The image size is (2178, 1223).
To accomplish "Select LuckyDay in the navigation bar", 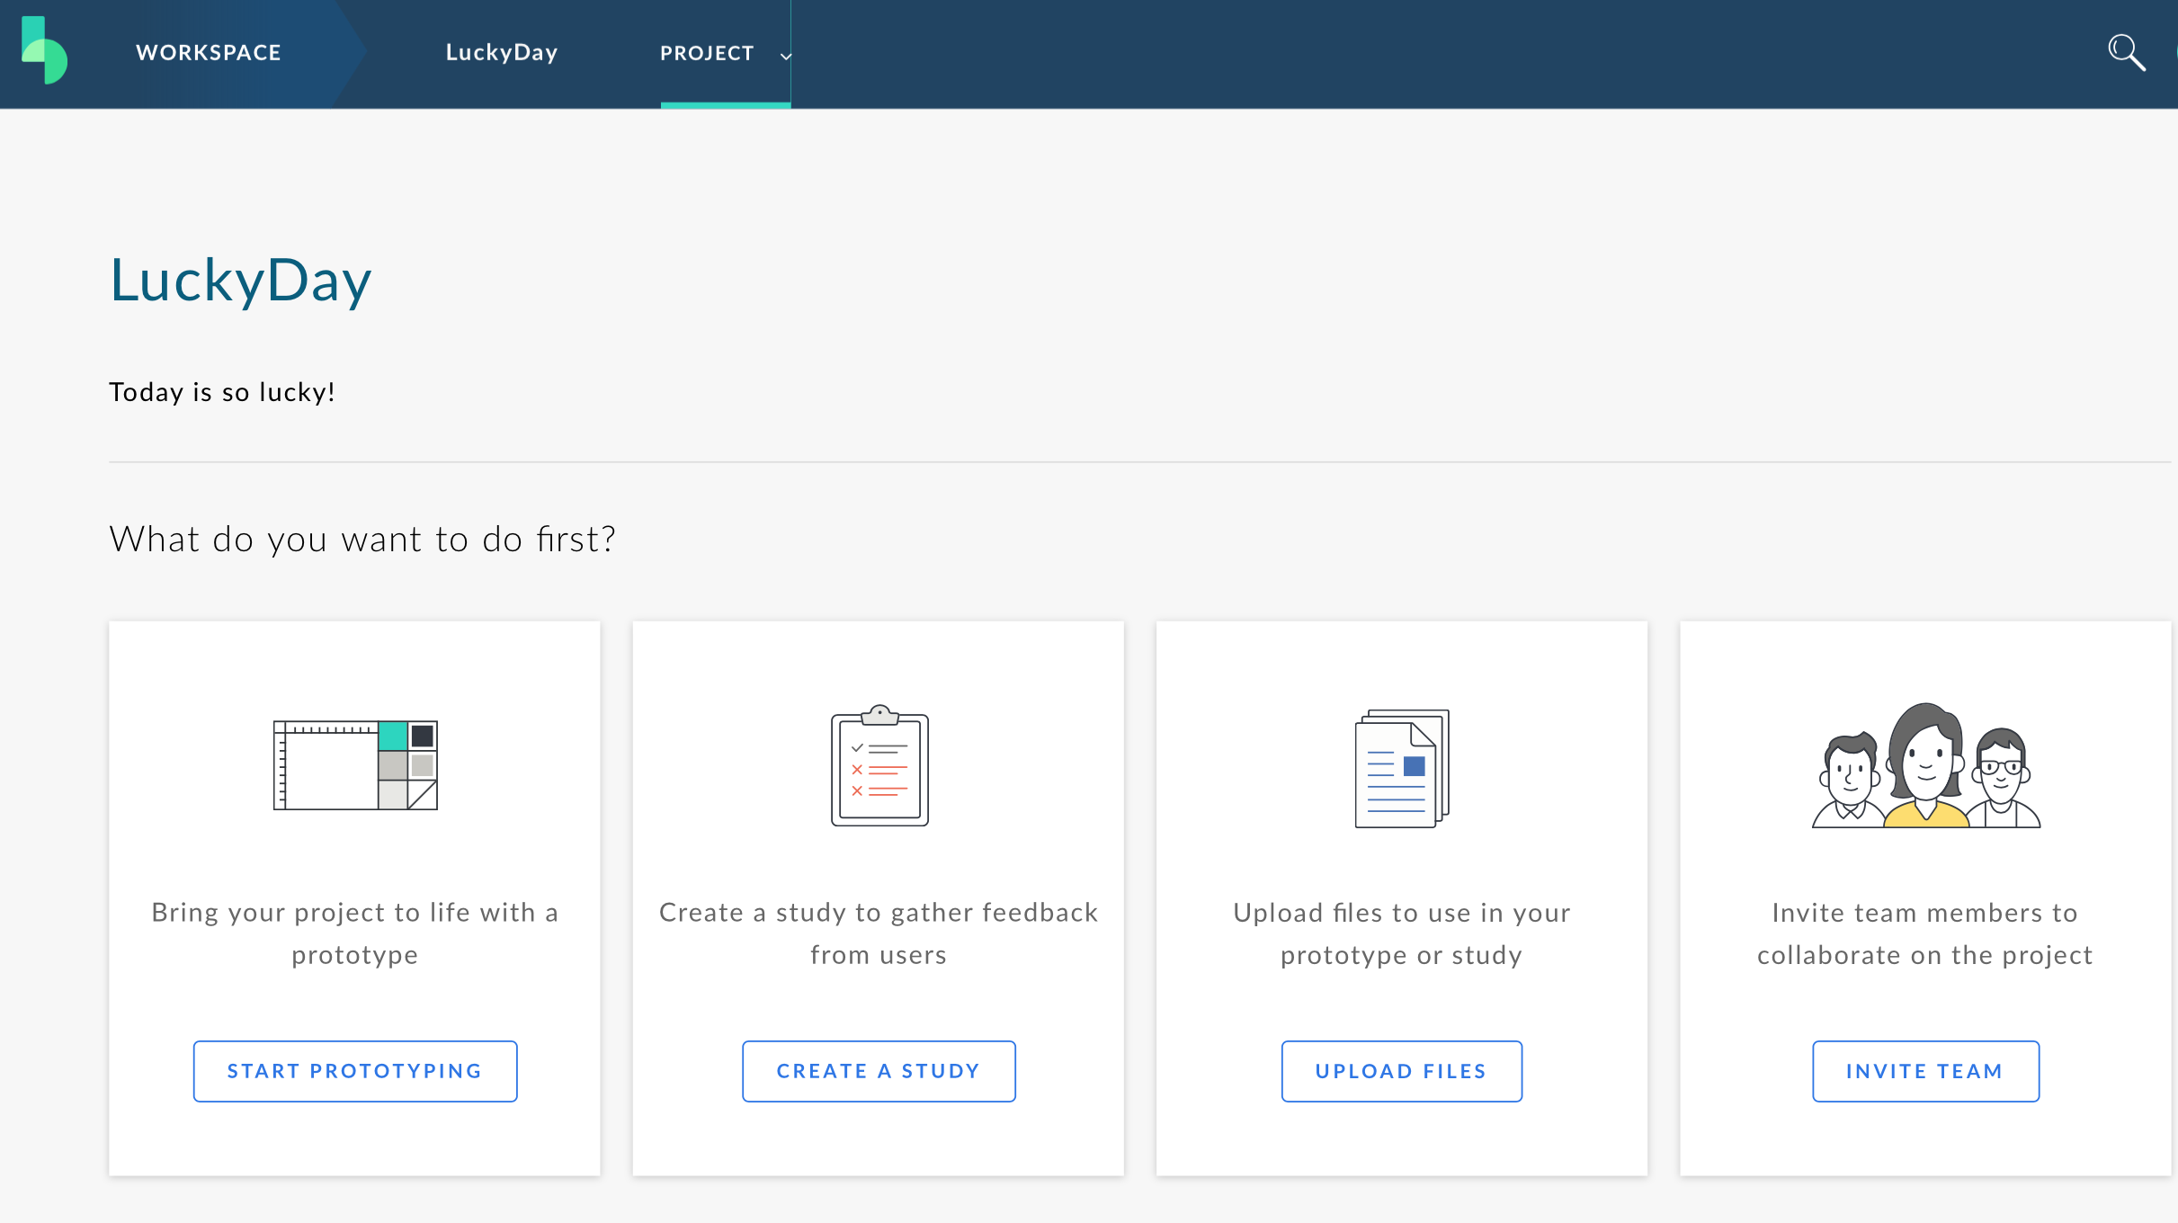I will (x=502, y=53).
